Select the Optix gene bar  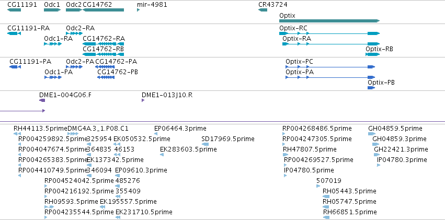[329, 21]
